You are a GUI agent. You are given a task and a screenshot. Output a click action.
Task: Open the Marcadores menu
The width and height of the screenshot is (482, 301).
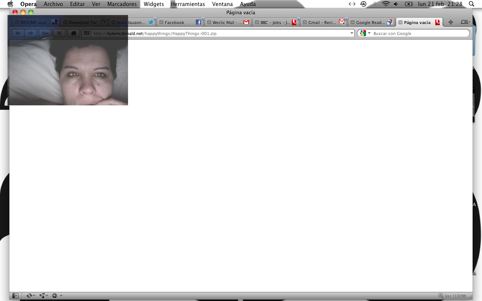122,4
